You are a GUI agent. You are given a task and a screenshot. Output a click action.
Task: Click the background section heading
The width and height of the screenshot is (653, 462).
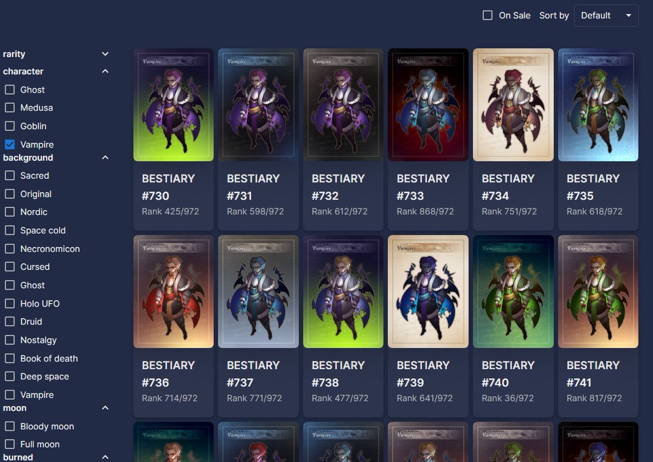tap(28, 157)
